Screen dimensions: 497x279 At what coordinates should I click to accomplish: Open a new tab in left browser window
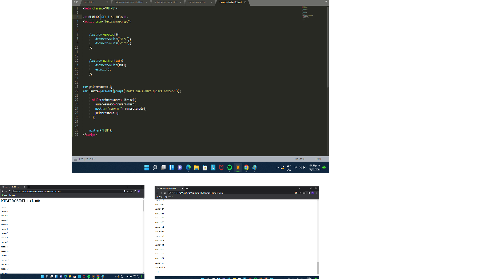pos(29,187)
